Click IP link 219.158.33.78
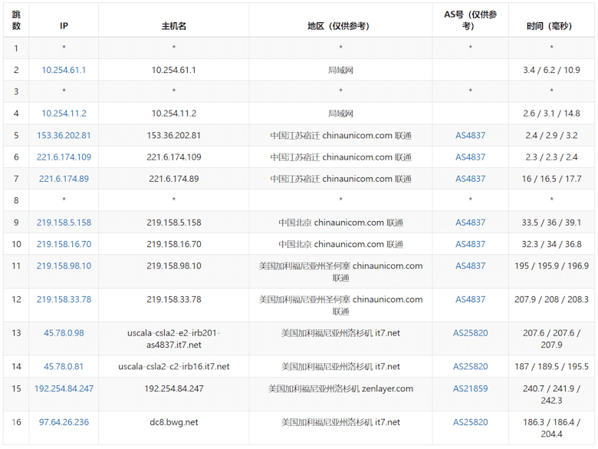Screen dimensions: 598x449 [64, 299]
